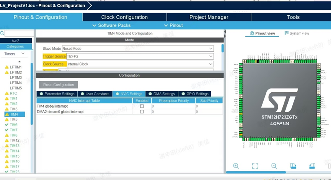Viewport: 331px width, 180px height.
Task: Select TIM13 in peripheral list
Action: tap(15, 146)
